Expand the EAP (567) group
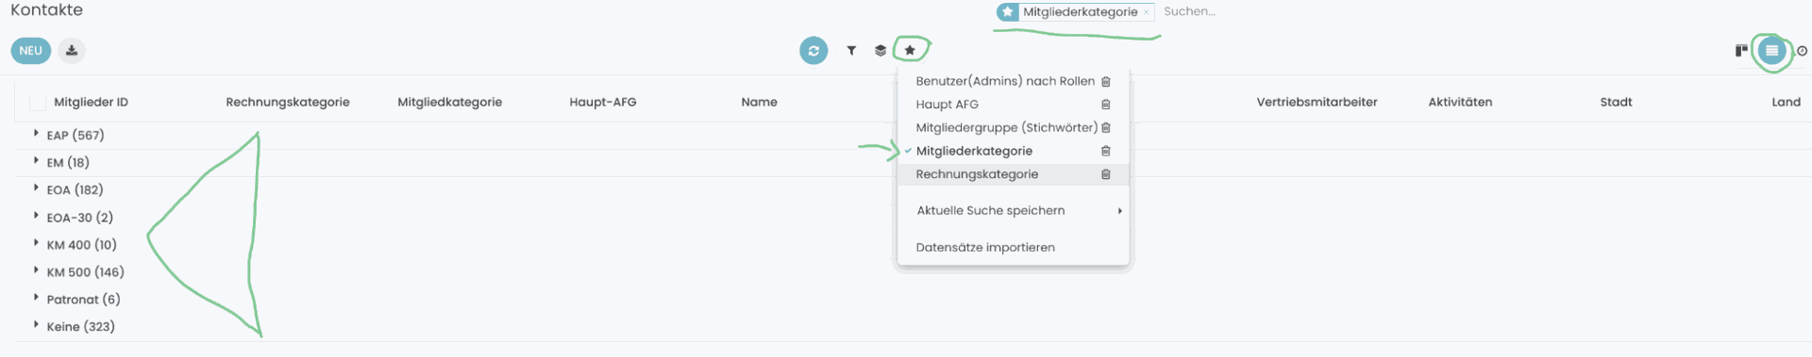The image size is (1812, 357). [36, 135]
